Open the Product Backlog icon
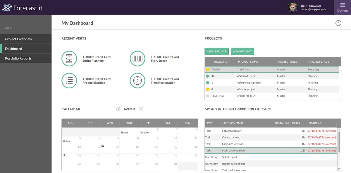This screenshot has width=351, height=173. click(x=69, y=80)
